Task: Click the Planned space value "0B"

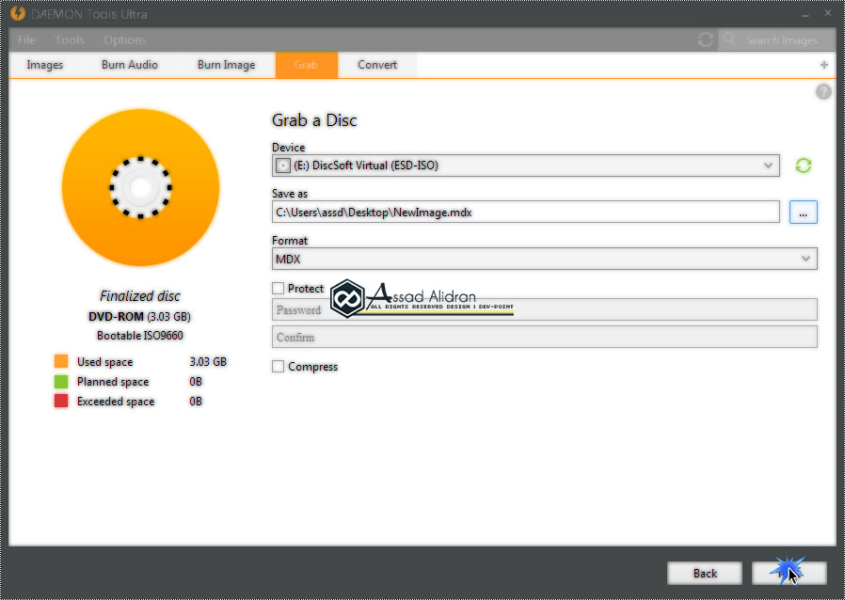Action: tap(196, 381)
